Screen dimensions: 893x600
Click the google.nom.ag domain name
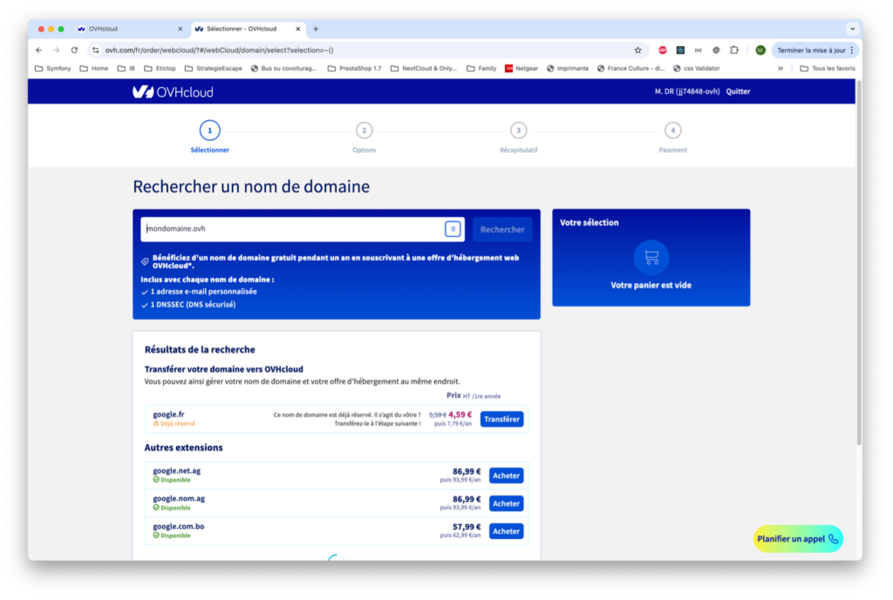coord(179,499)
